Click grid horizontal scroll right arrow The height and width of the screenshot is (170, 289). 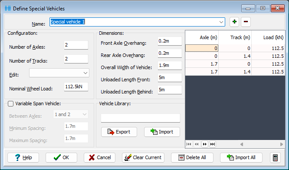282,144
